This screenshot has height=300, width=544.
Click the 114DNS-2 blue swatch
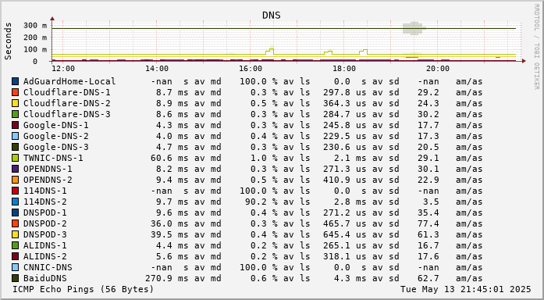point(16,202)
